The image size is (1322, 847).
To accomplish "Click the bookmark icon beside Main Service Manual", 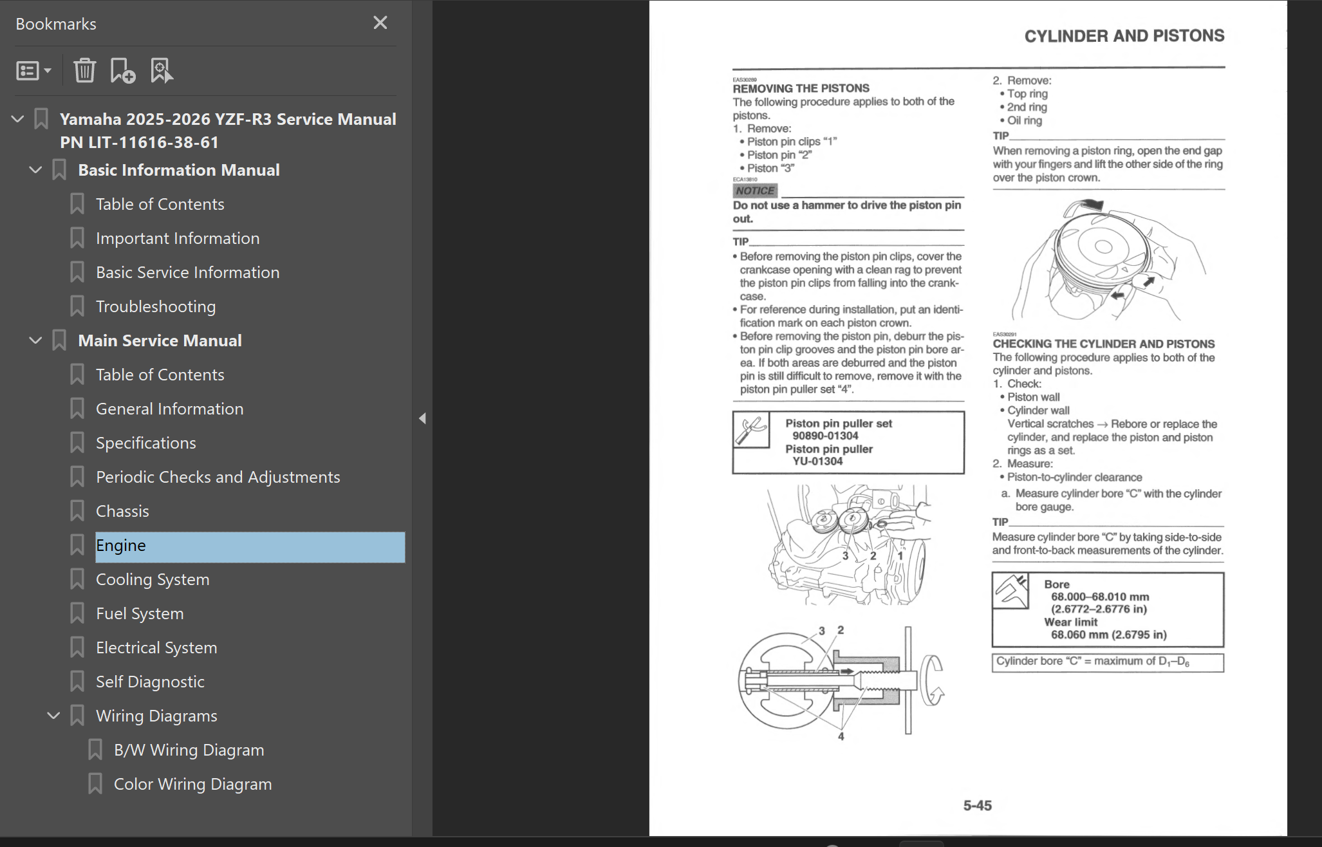I will click(x=59, y=340).
